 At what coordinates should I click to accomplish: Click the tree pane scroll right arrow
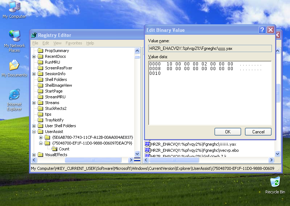pyautogui.click(x=131, y=160)
